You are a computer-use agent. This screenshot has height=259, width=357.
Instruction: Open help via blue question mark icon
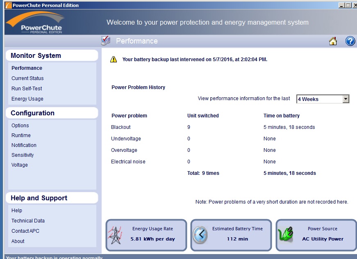click(x=350, y=41)
